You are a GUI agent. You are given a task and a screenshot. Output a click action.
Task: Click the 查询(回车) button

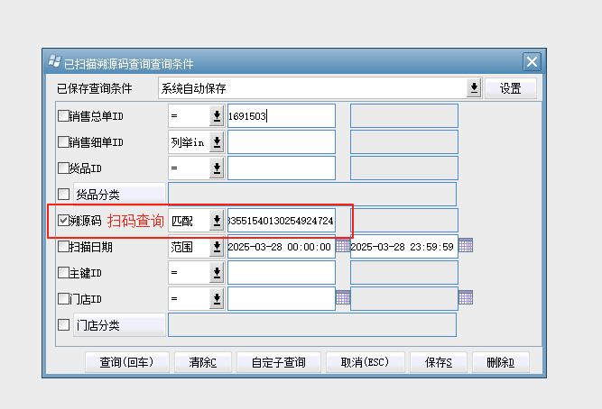(126, 362)
